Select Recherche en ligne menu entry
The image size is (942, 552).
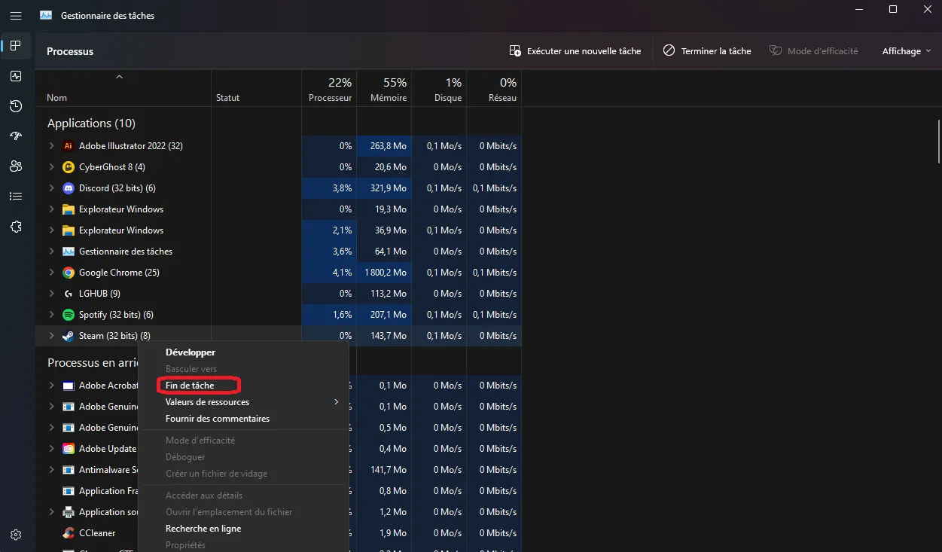[x=203, y=529]
